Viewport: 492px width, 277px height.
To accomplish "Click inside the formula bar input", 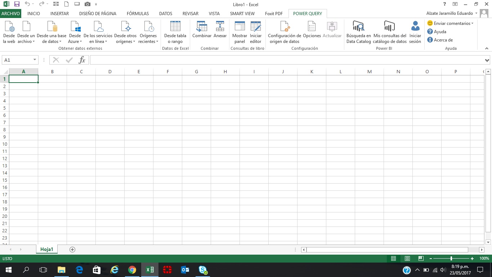I will tap(287, 60).
